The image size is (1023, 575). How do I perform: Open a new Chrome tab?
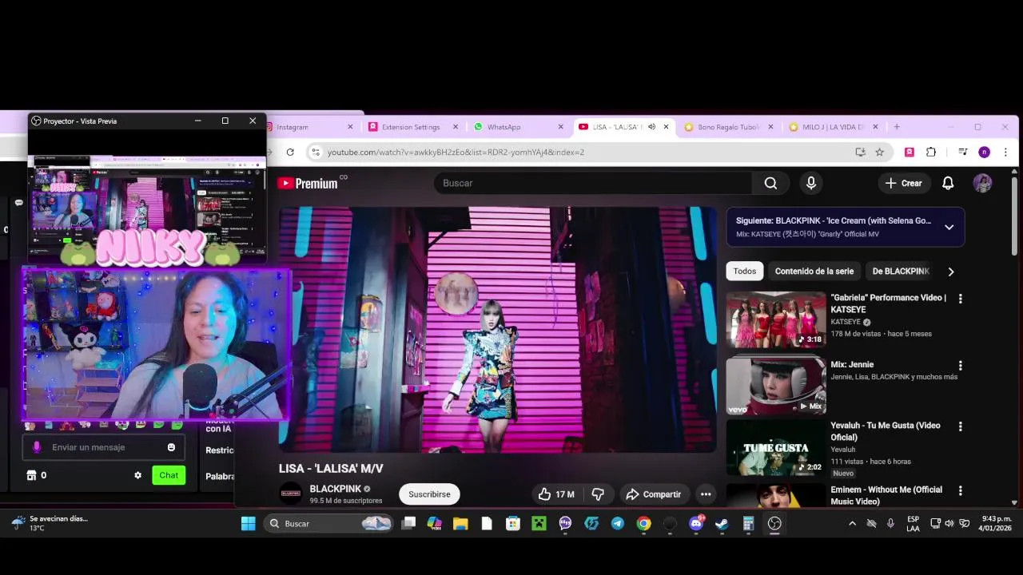[897, 127]
